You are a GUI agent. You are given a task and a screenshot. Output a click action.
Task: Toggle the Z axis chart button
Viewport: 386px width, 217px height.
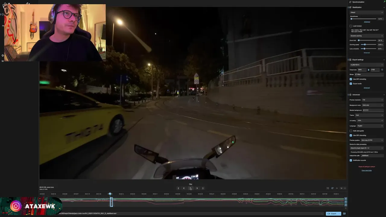click(x=346, y=205)
